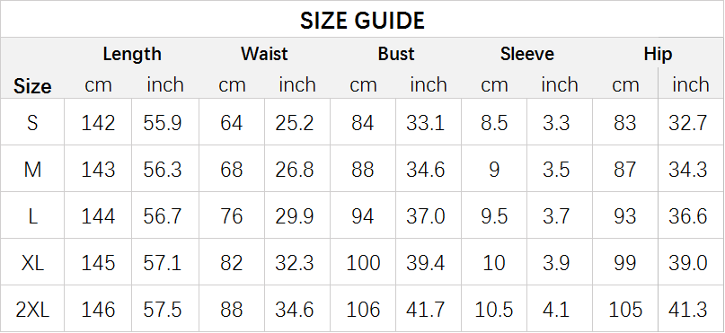Click the Sleeve column header
The height and width of the screenshot is (333, 725).
point(527,54)
